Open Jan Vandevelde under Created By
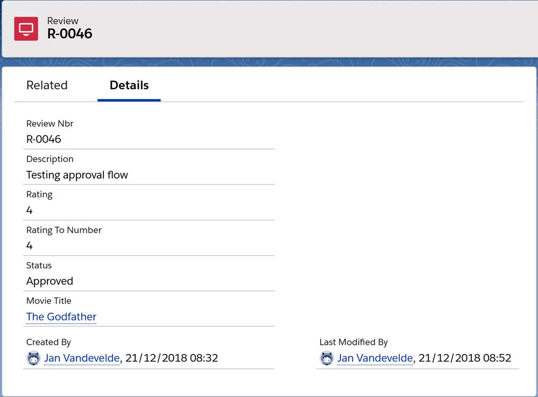 (x=82, y=358)
